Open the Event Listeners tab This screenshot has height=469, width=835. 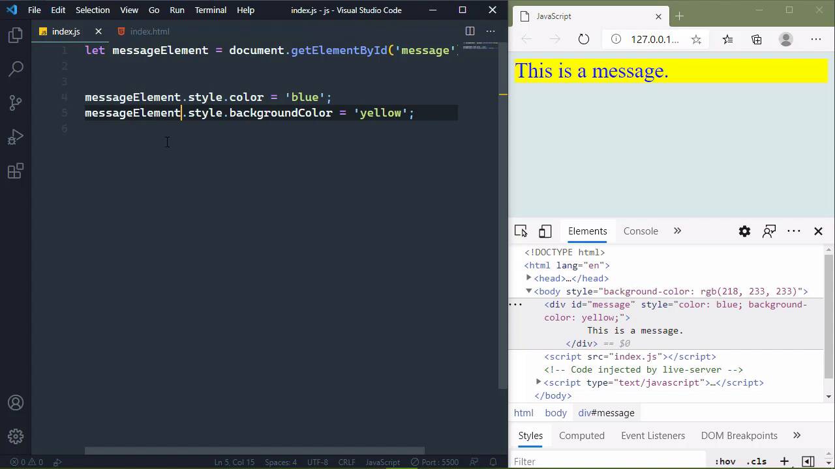tap(653, 436)
